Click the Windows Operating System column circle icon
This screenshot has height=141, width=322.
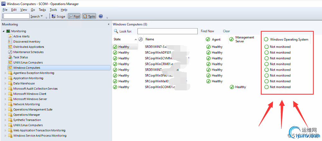point(266,39)
